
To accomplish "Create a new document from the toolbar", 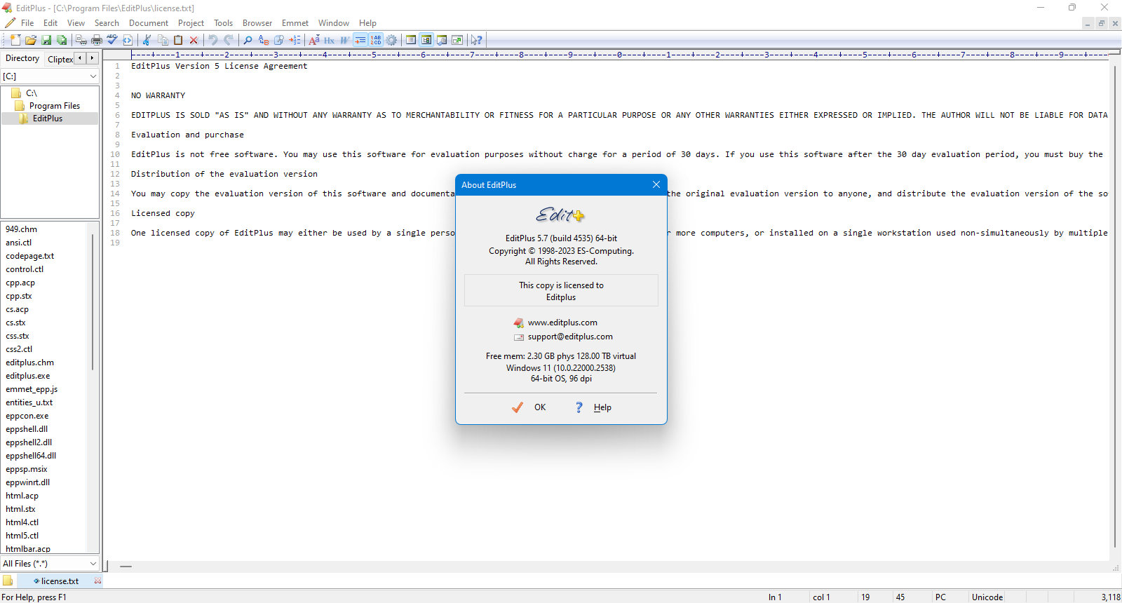I will tap(15, 40).
